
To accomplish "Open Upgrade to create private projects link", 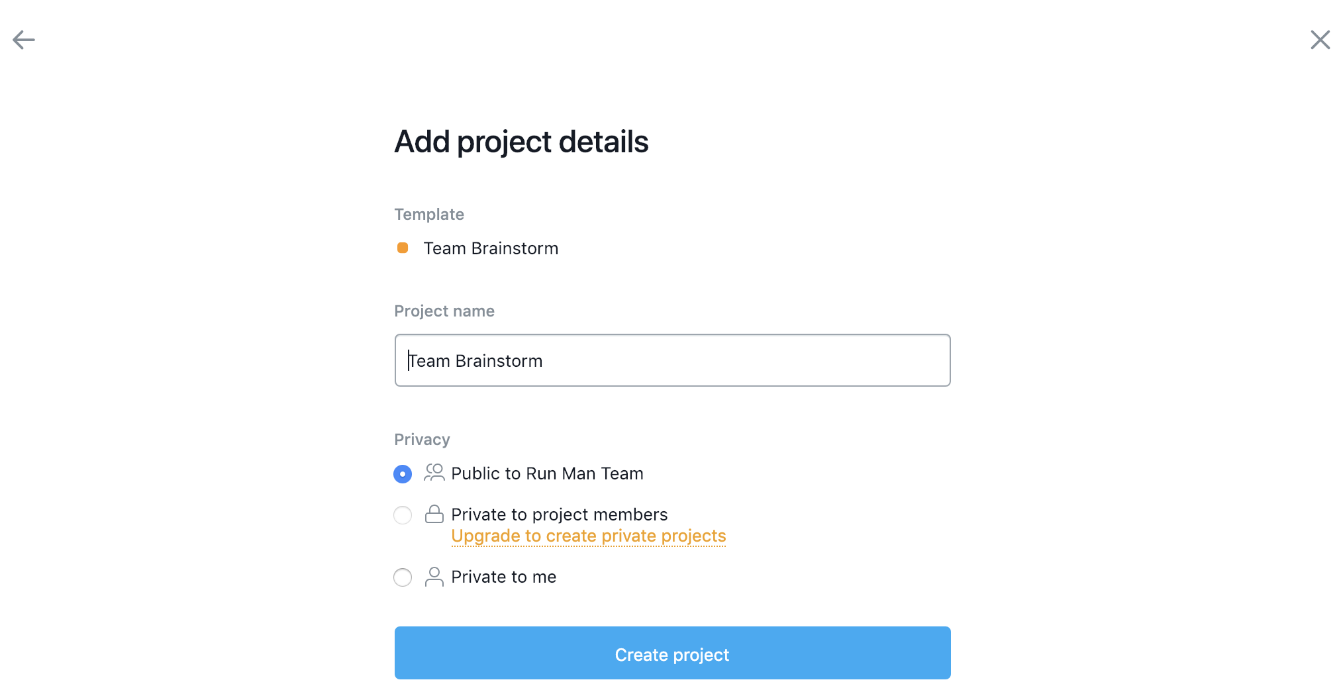I will [x=589, y=536].
